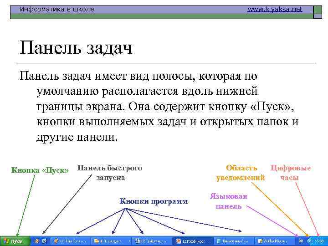
Task: Open the RU language bar indicator
Action: (301, 241)
